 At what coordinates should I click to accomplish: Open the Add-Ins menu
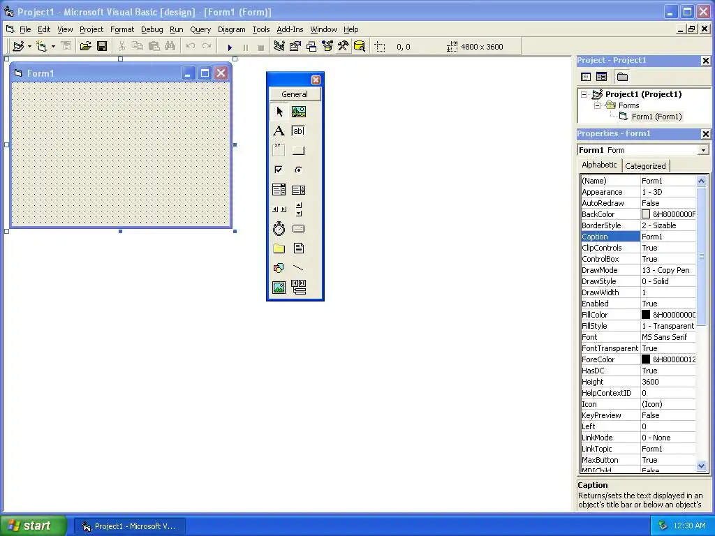click(x=290, y=29)
